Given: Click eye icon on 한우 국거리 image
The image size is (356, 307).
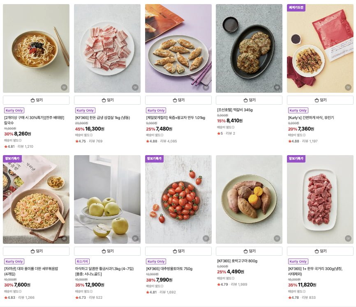Looking at the screenshot, I should 348,238.
